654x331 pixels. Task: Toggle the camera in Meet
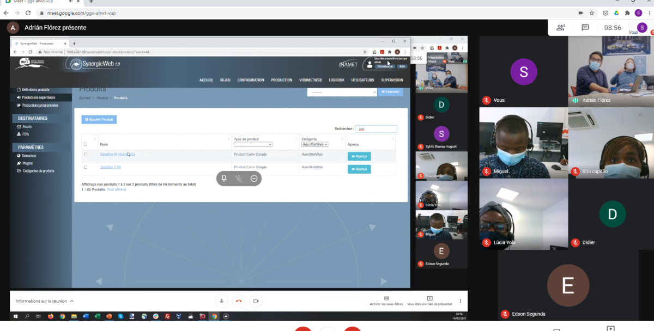pyautogui.click(x=255, y=301)
